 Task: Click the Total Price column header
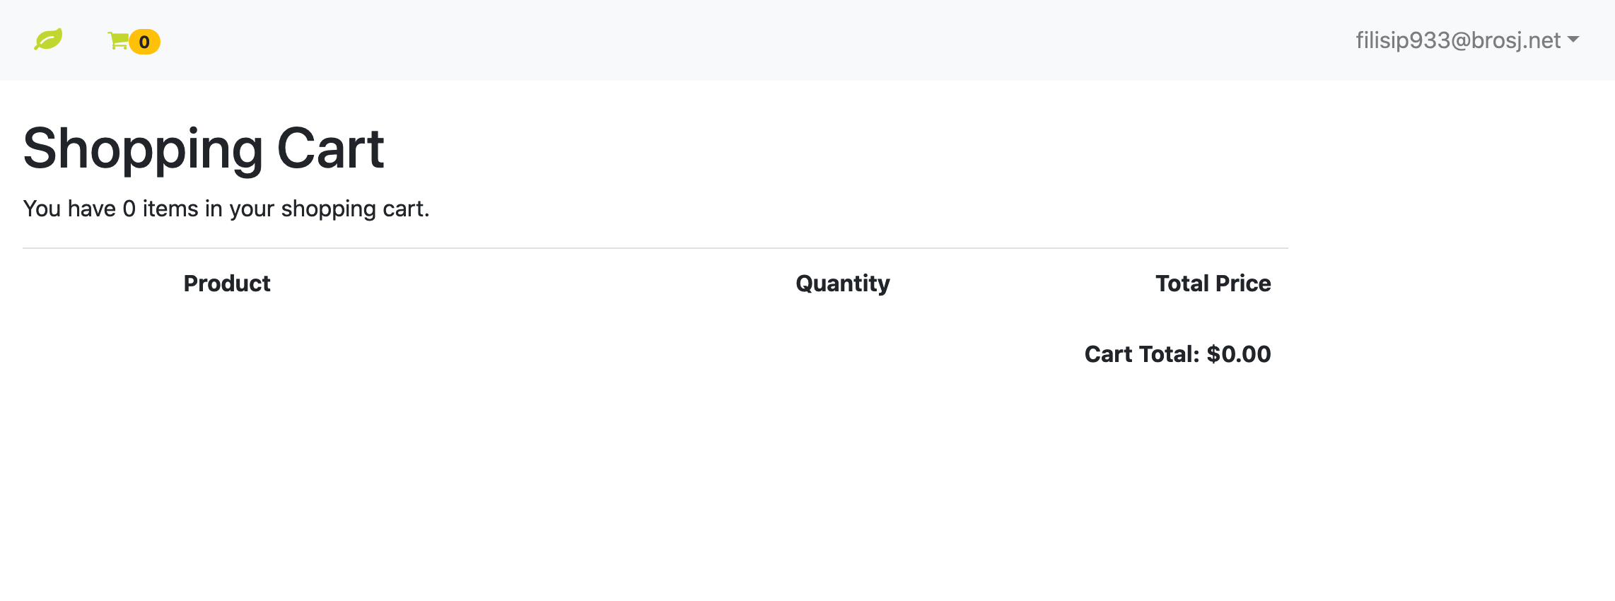(x=1213, y=284)
